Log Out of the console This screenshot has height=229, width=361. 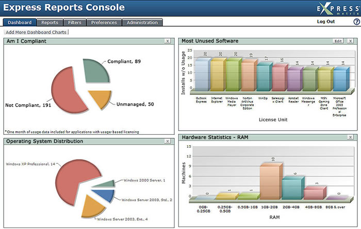click(x=326, y=22)
